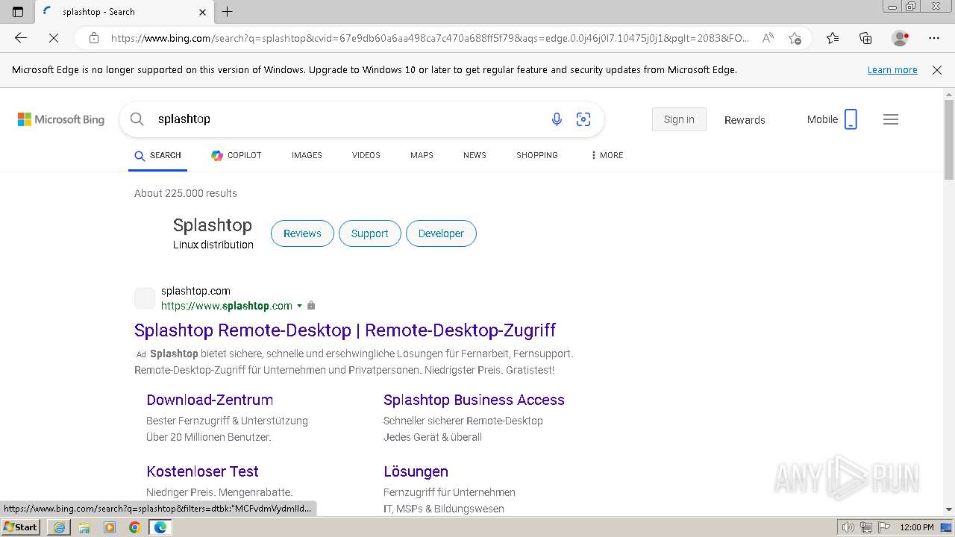The height and width of the screenshot is (537, 955).
Task: Open a new browser tab
Action: click(228, 11)
